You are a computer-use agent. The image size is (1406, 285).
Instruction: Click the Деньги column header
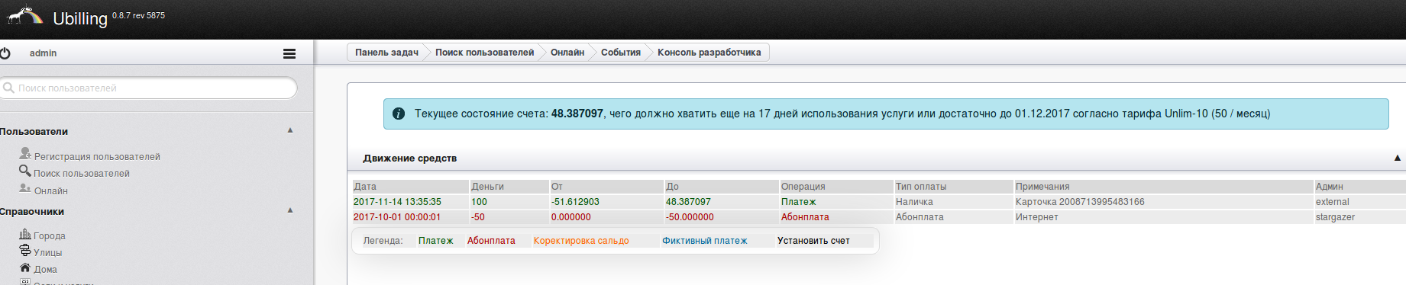tap(509, 187)
